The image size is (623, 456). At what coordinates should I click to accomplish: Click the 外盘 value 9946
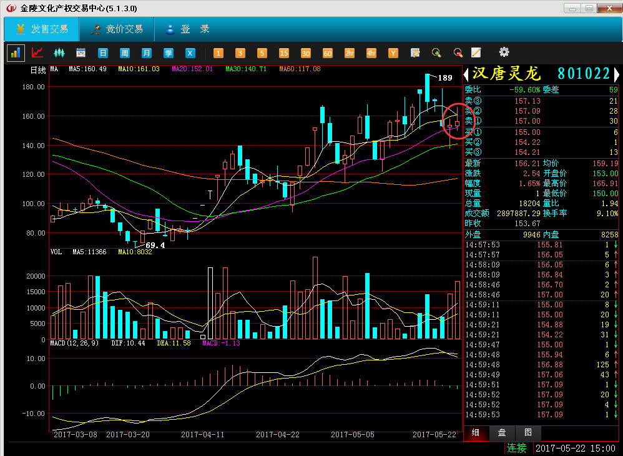(x=532, y=235)
